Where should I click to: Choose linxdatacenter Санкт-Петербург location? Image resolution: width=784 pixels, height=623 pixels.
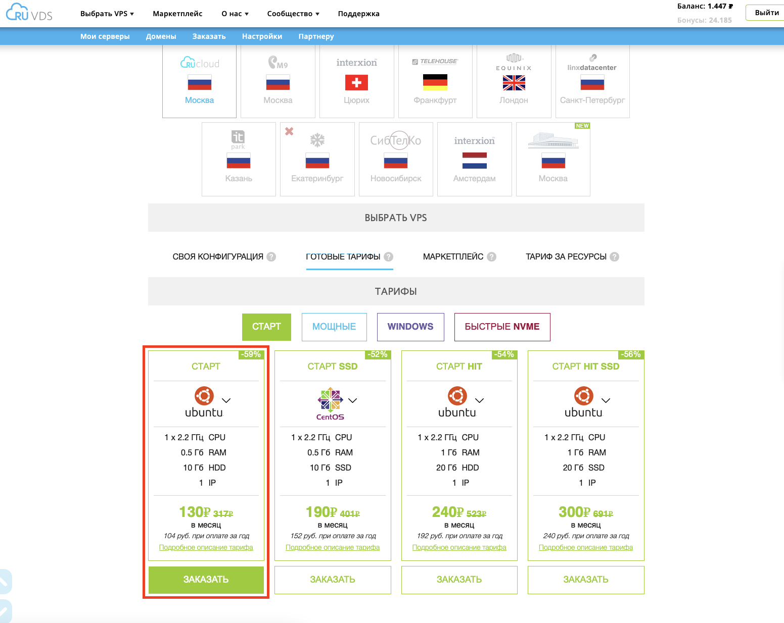point(592,81)
